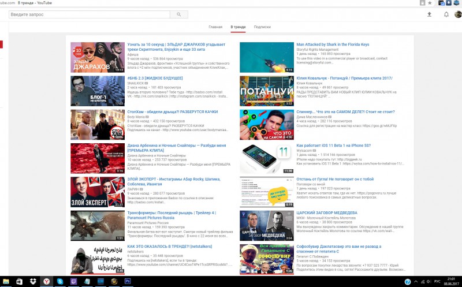Image resolution: width=462 pixels, height=287 pixels.
Task: Open the Дима Масленников channel link
Action: [x=312, y=117]
